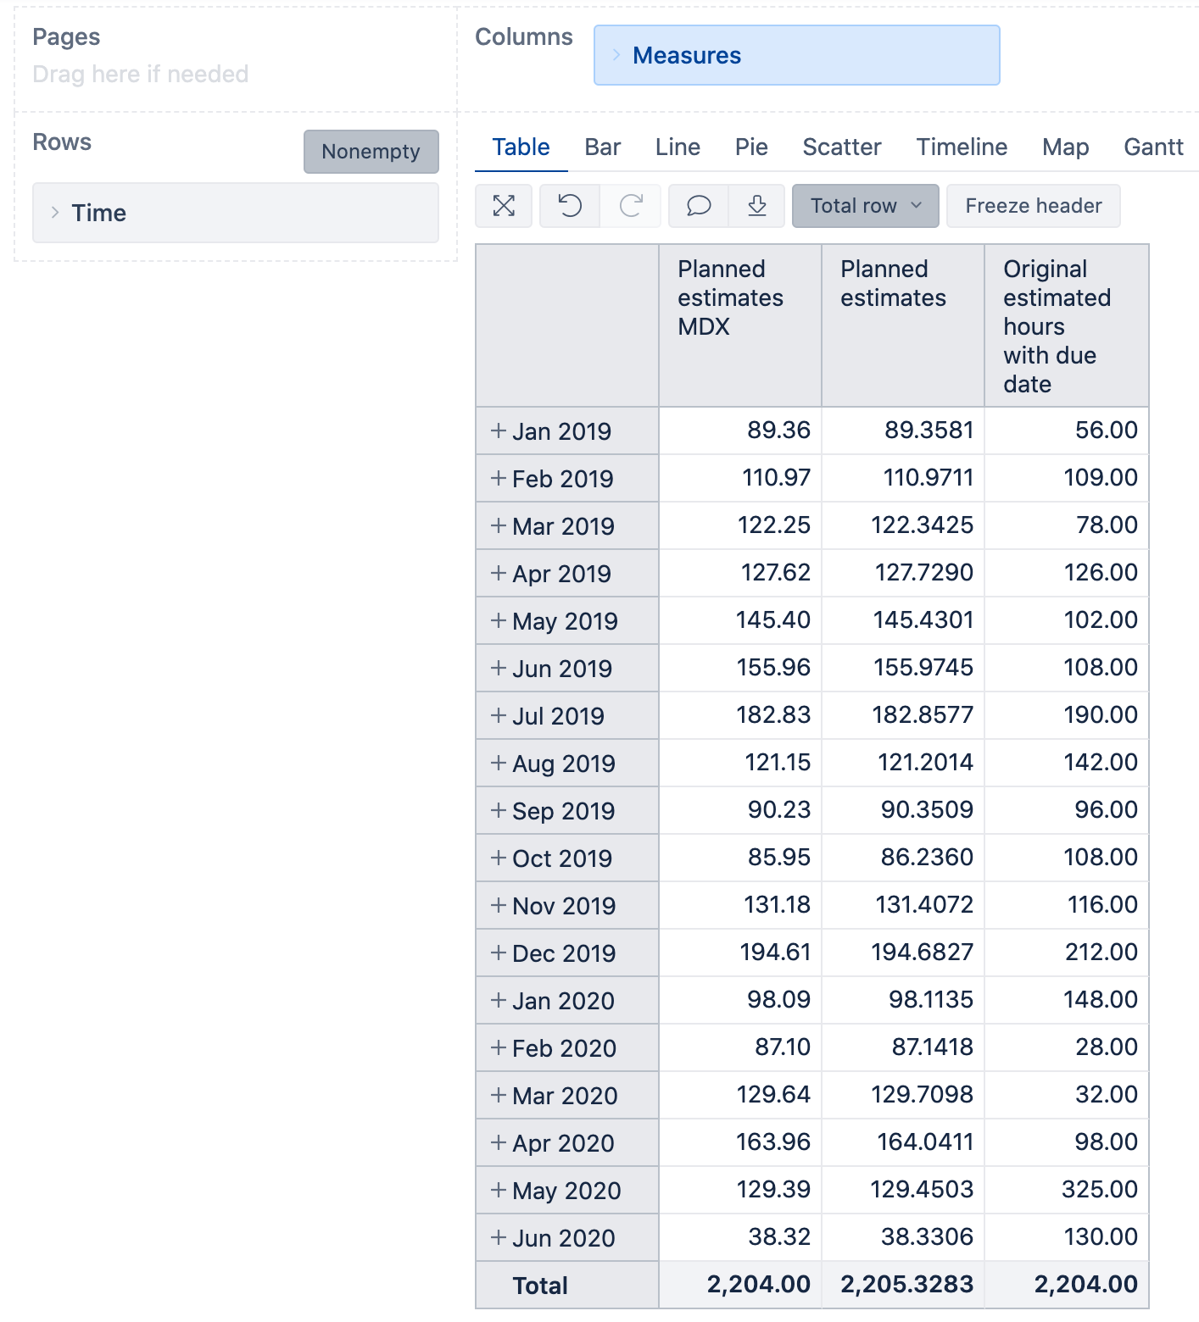Expand the Sep 2019 row
The height and width of the screenshot is (1322, 1199).
click(499, 810)
